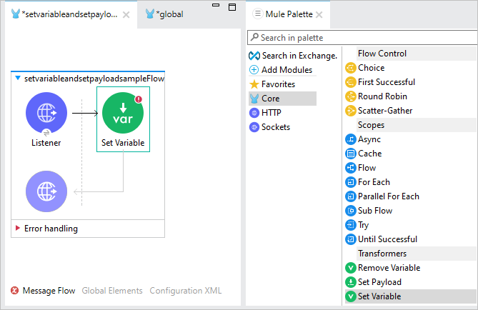
Task: Click the Mule Palette list icon
Action: tap(258, 14)
